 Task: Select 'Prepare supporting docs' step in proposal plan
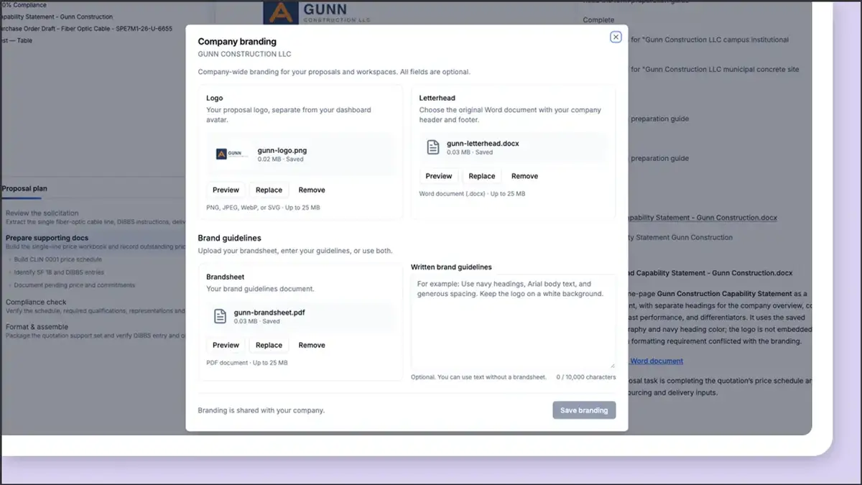47,238
